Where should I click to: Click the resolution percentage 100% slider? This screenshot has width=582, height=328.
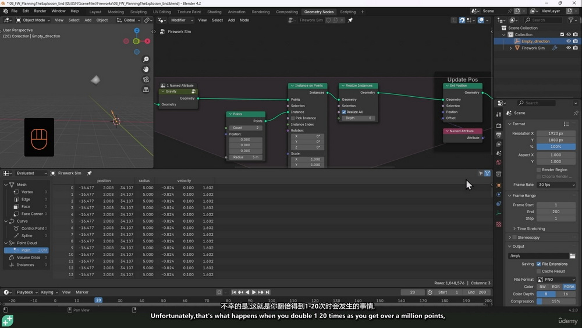point(556,147)
